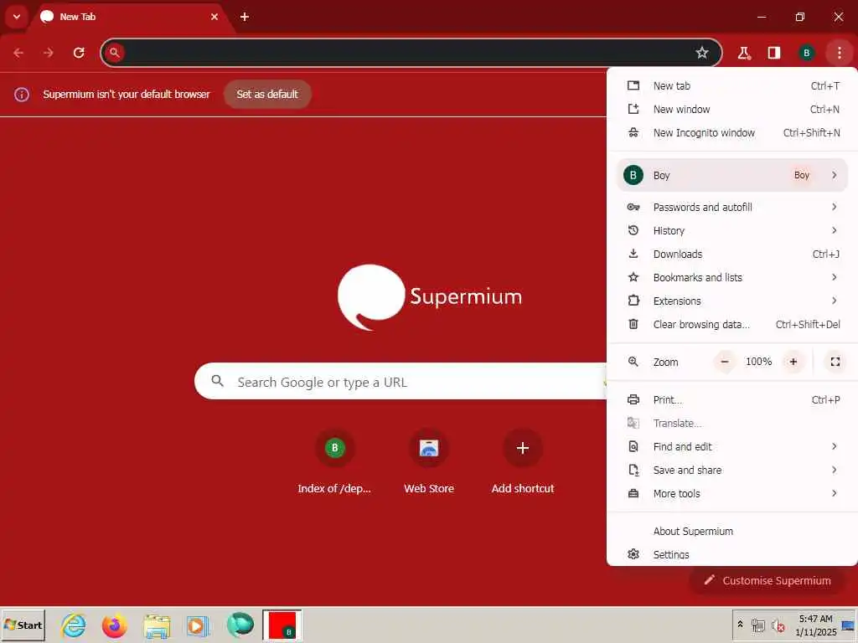Open the Labs flask icon
The image size is (858, 643).
[x=744, y=53]
